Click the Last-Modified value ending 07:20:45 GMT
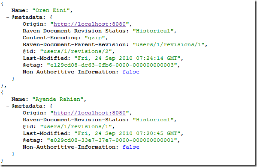 coord(127,133)
